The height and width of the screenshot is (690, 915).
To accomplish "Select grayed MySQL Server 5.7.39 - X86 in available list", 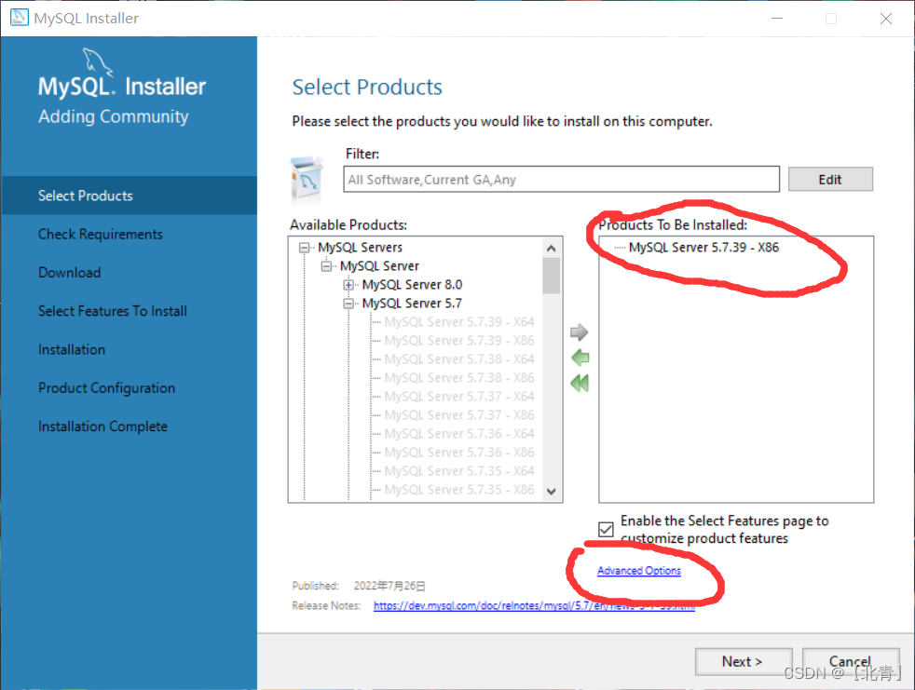I will point(459,341).
